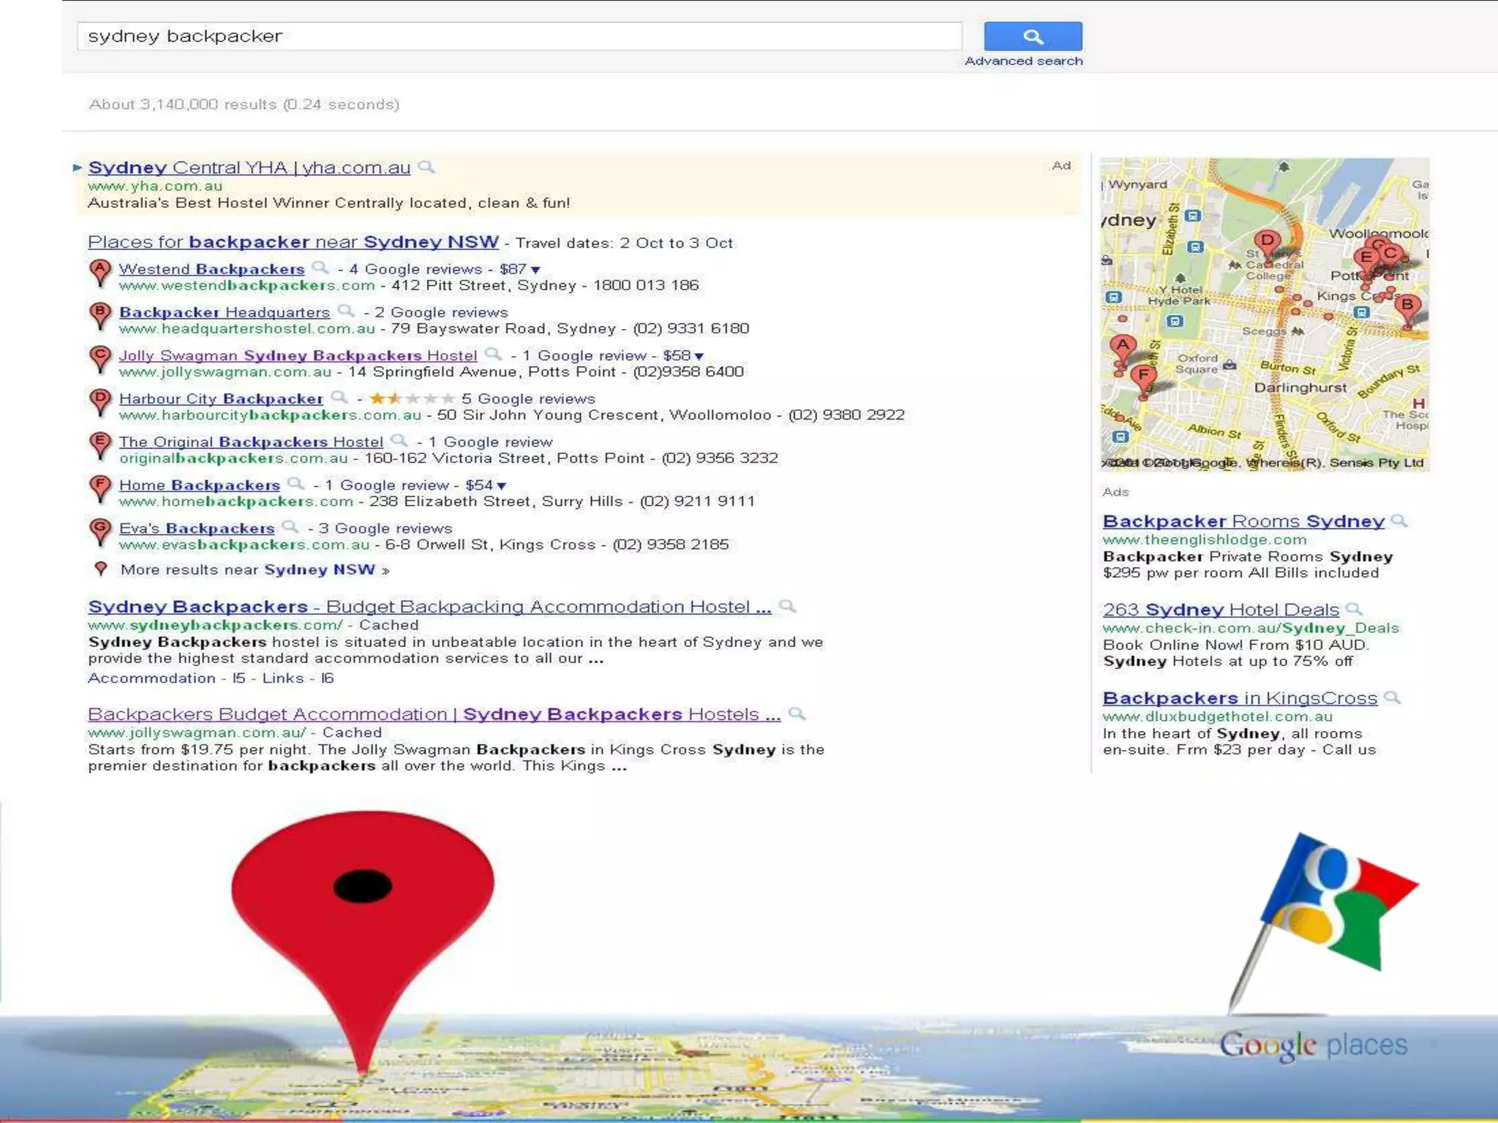Click the red marker A beside Westend Backpackers
This screenshot has width=1498, height=1123.
tap(100, 272)
